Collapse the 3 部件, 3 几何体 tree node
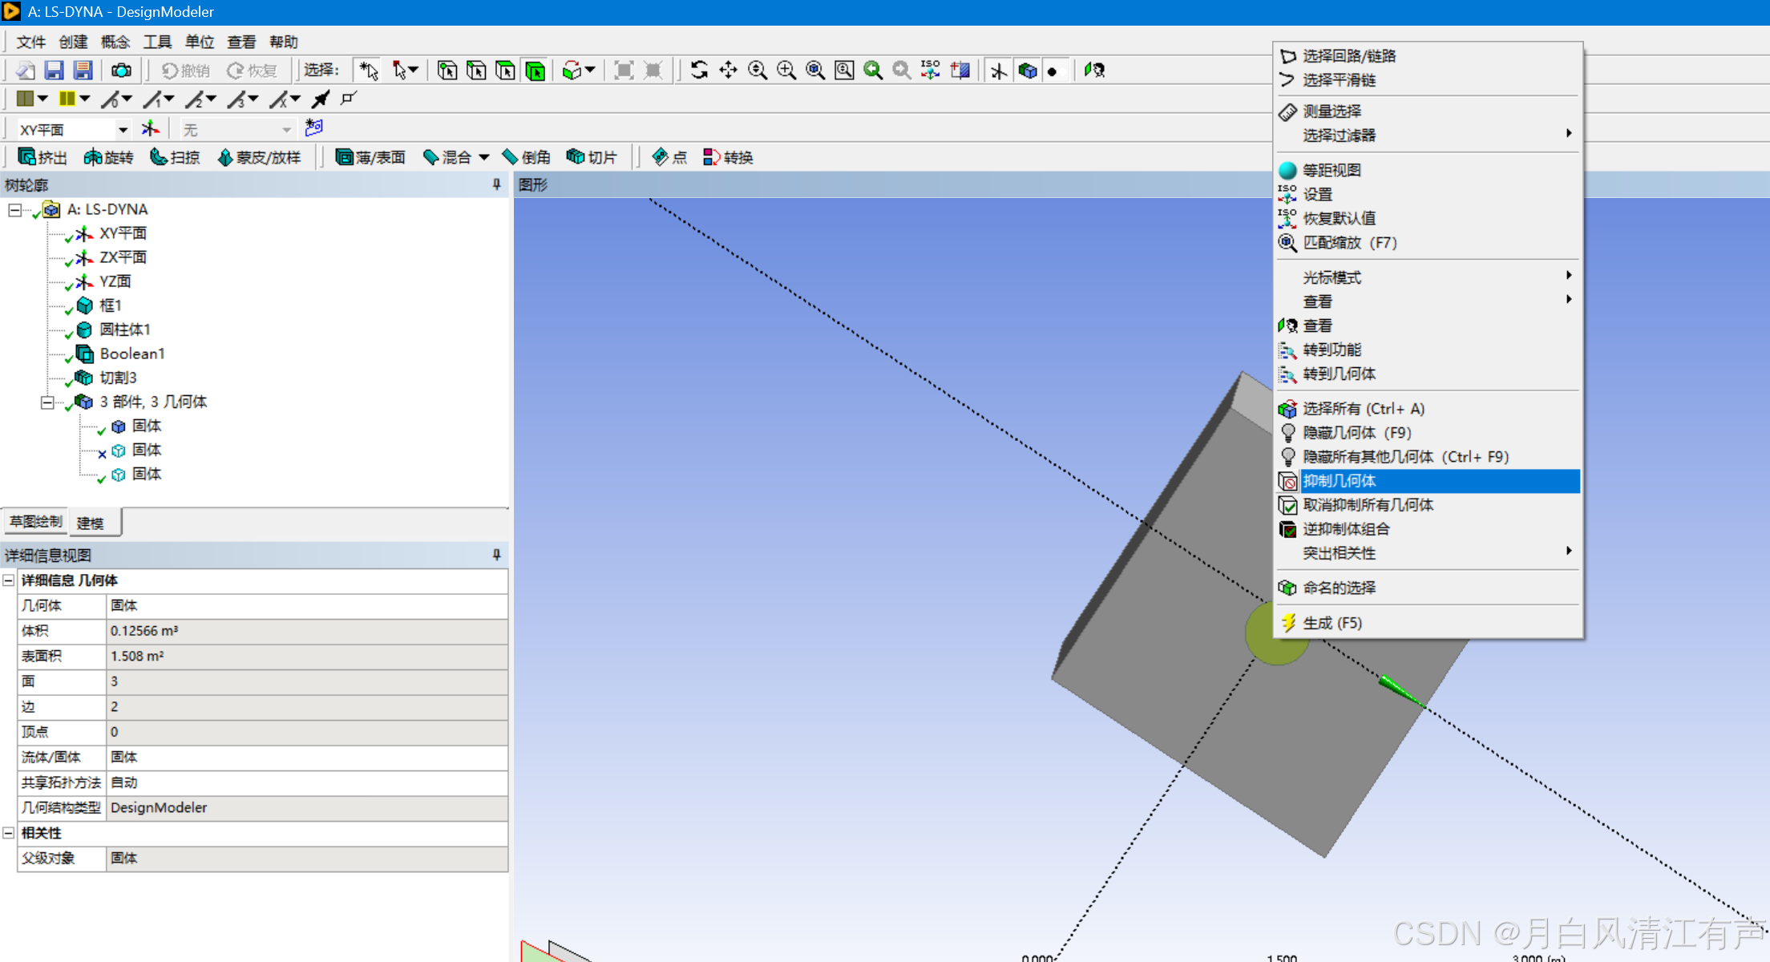This screenshot has width=1770, height=962. tap(47, 402)
